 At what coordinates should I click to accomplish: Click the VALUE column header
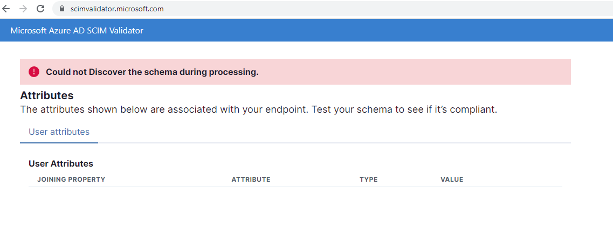point(452,180)
